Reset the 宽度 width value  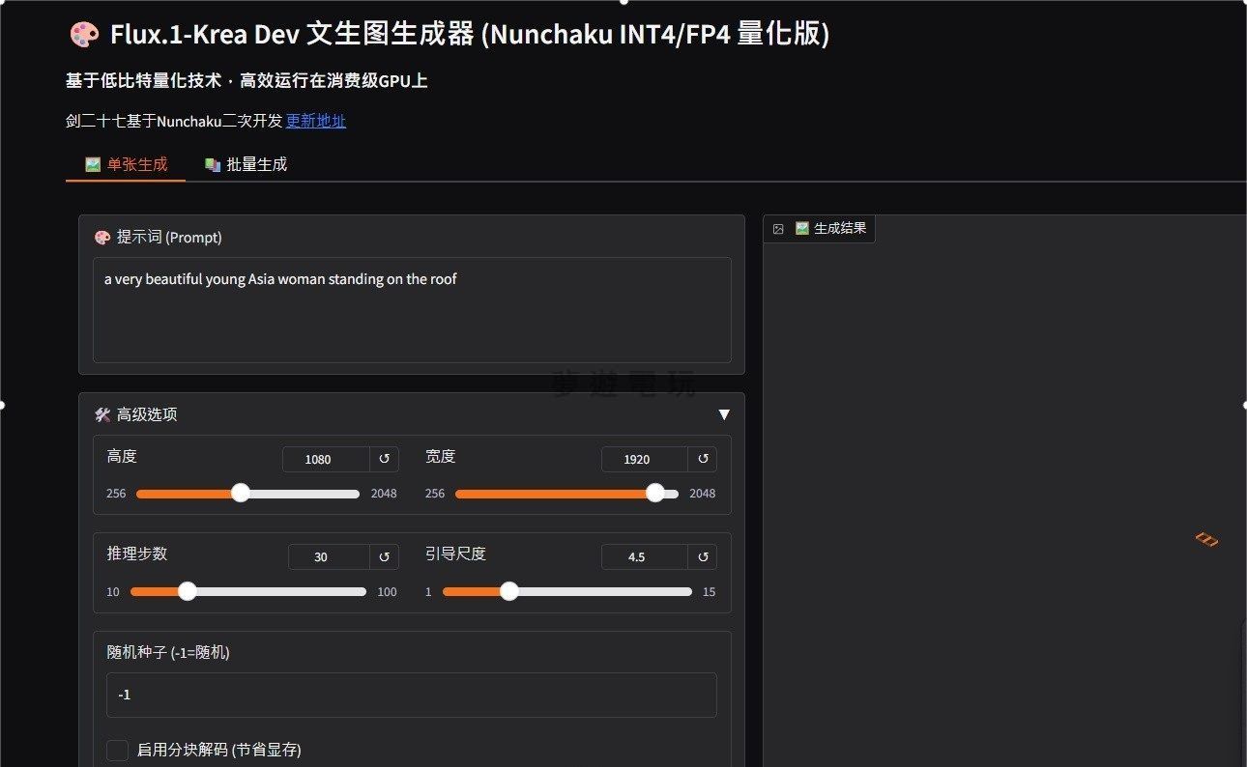tap(703, 459)
